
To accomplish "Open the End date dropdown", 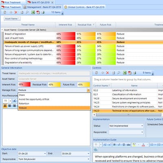I will point(88,154).
